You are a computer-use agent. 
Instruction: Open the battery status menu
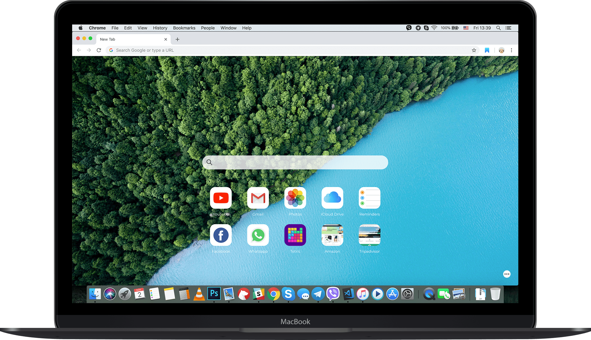(450, 28)
